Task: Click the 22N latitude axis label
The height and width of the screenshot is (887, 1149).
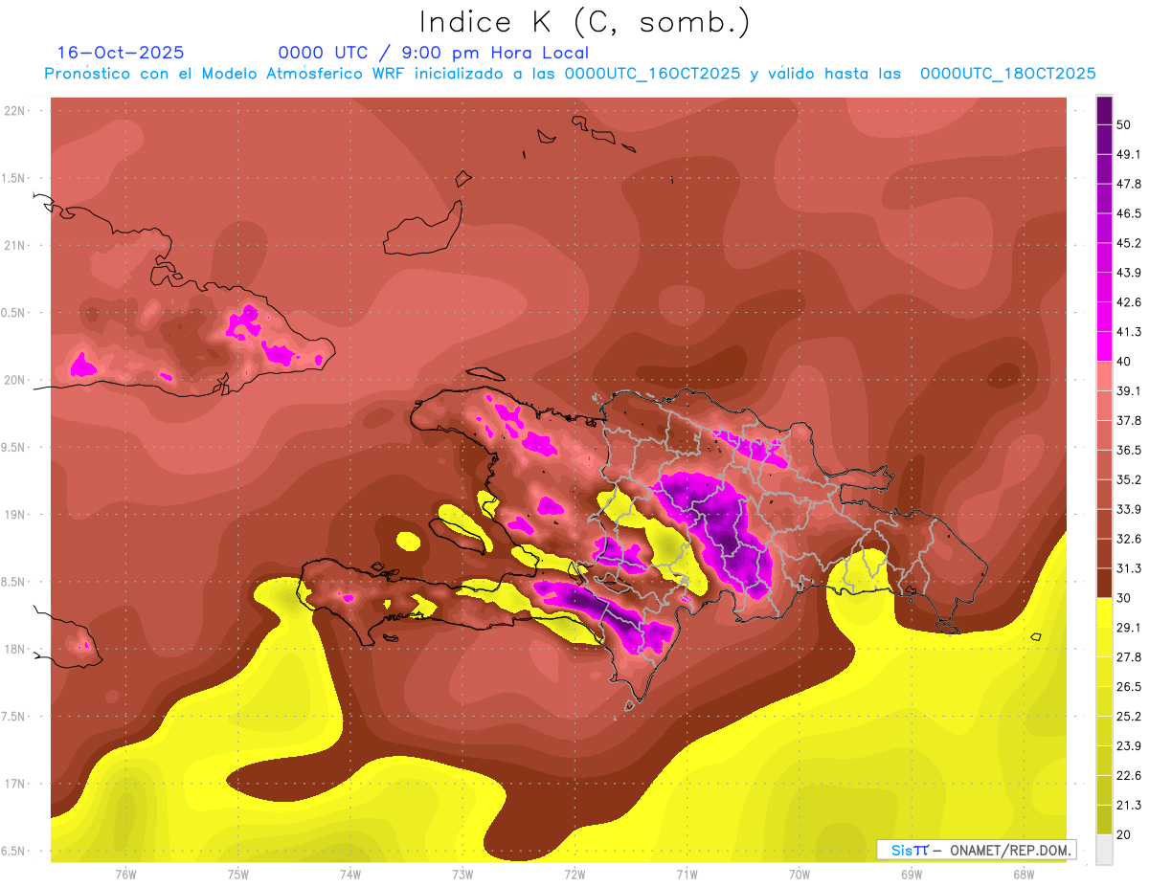Action: click(x=16, y=111)
